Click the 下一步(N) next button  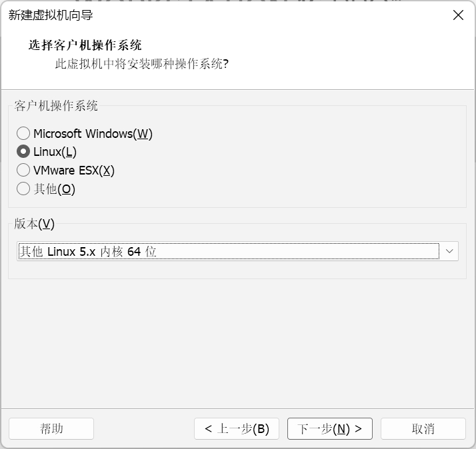(x=329, y=428)
